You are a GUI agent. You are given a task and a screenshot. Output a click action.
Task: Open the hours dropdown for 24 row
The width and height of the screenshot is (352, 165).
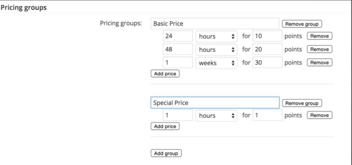click(217, 36)
